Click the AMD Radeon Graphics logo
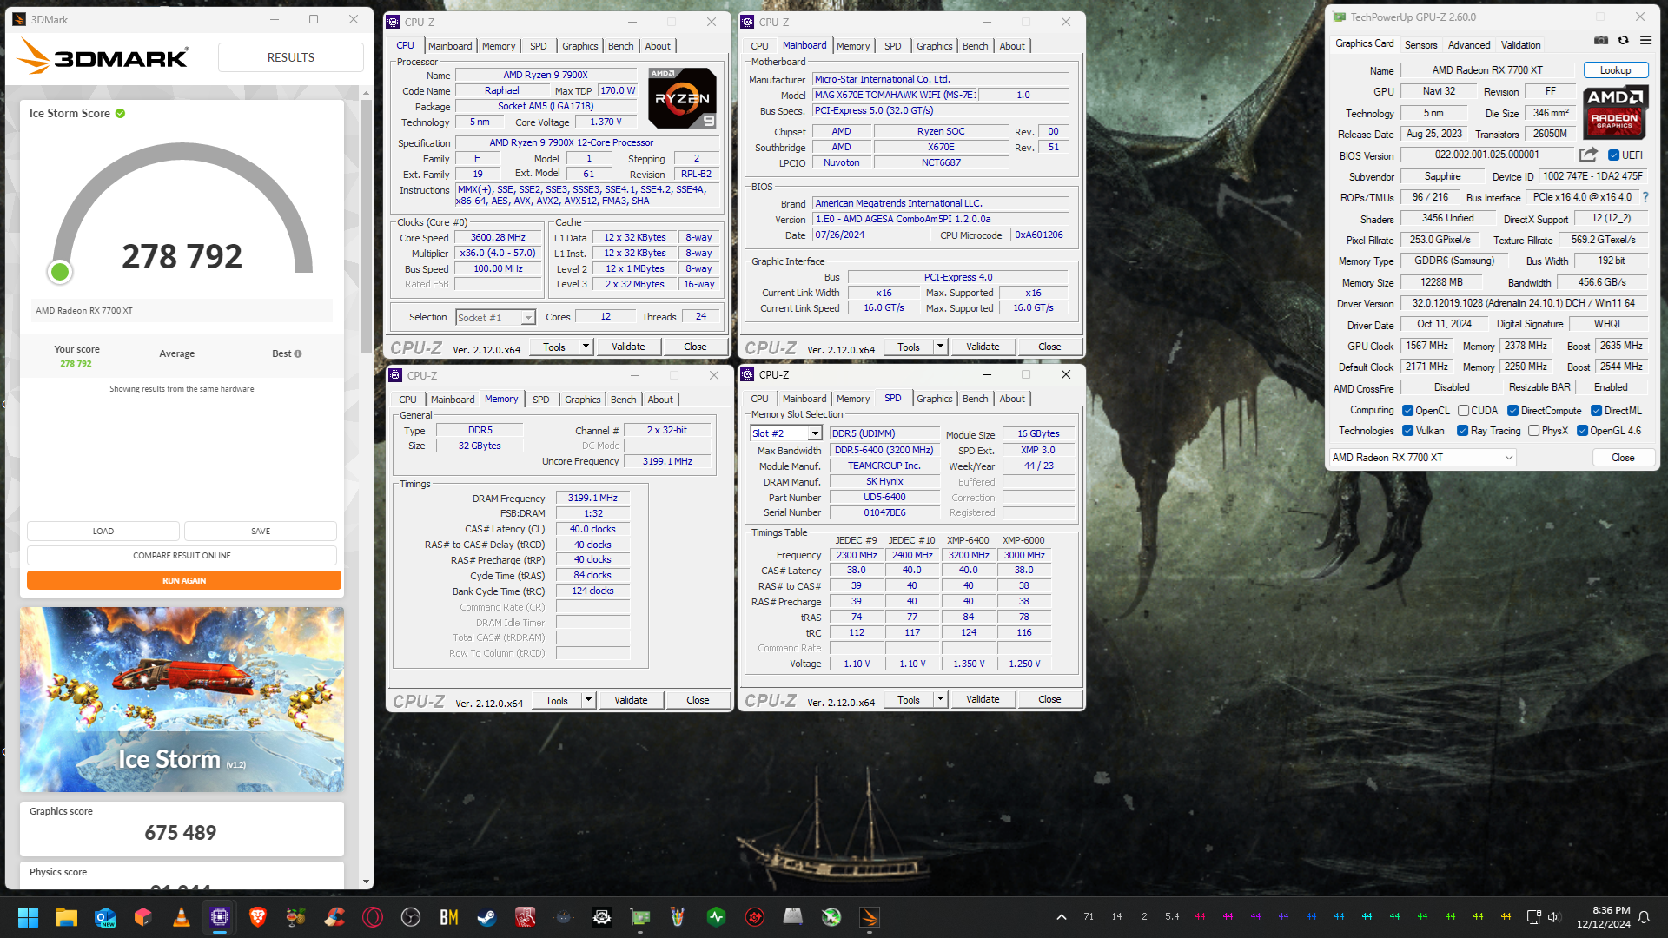Viewport: 1668px width, 938px height. click(x=1615, y=113)
